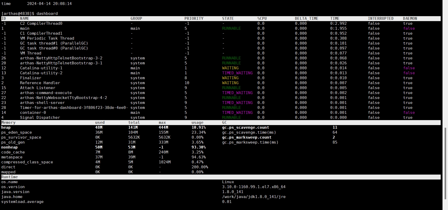This screenshot has width=448, height=210.
Task: Click the 'direct' memory row label
Action: point(8,167)
